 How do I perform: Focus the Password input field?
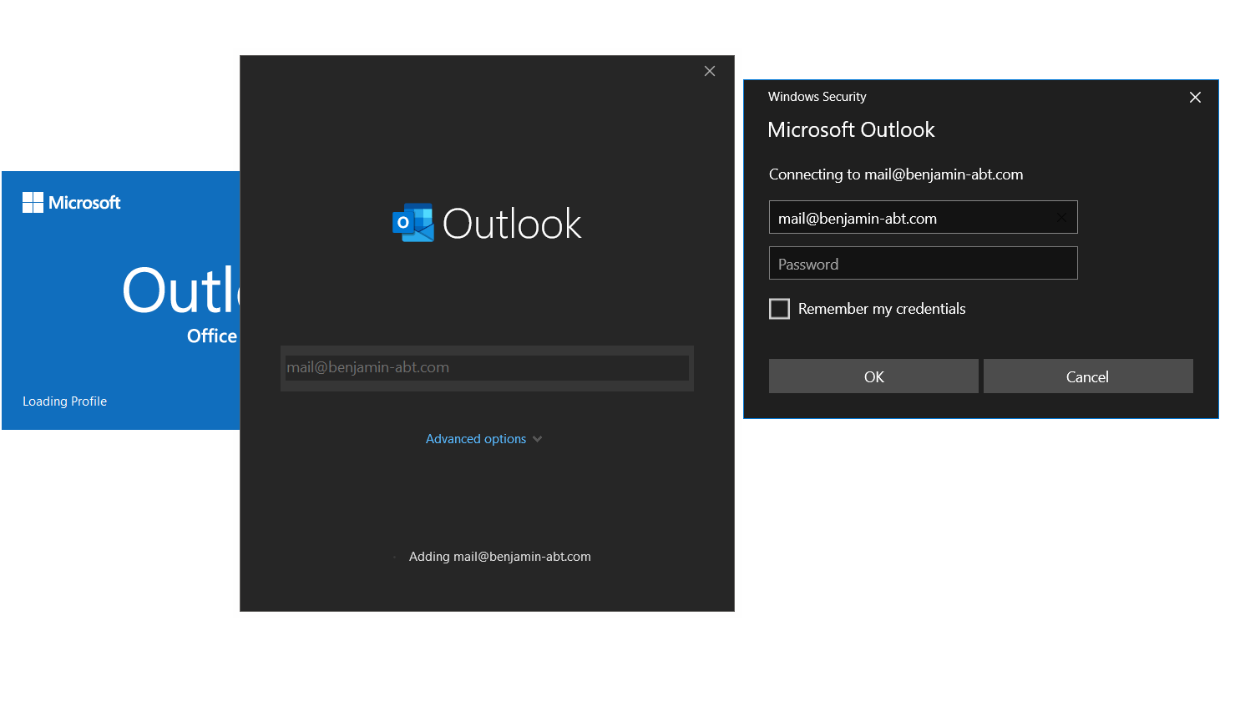click(x=922, y=263)
